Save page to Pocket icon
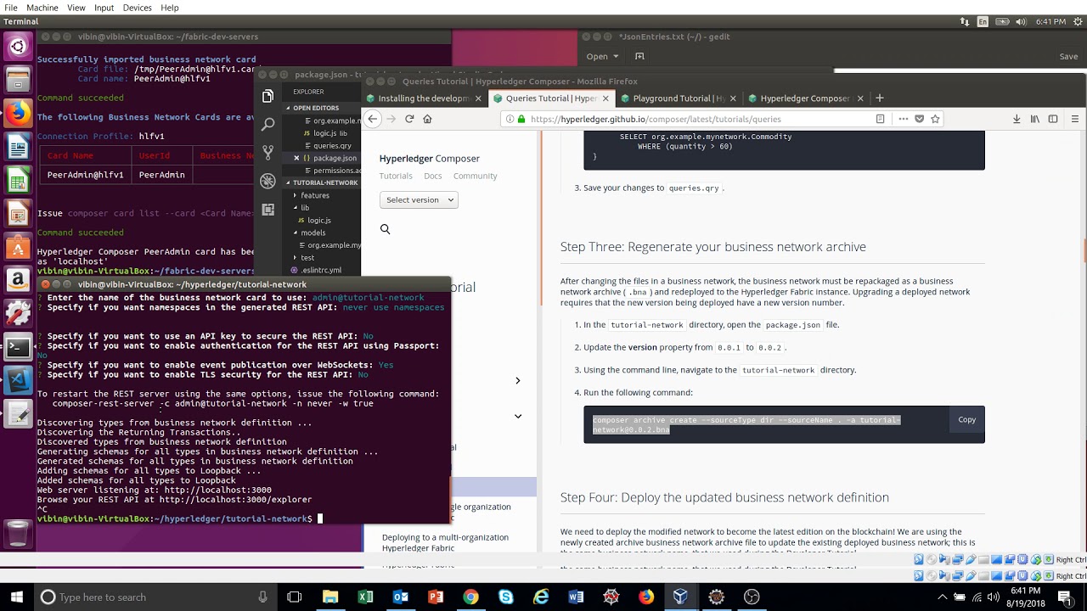 coord(919,119)
